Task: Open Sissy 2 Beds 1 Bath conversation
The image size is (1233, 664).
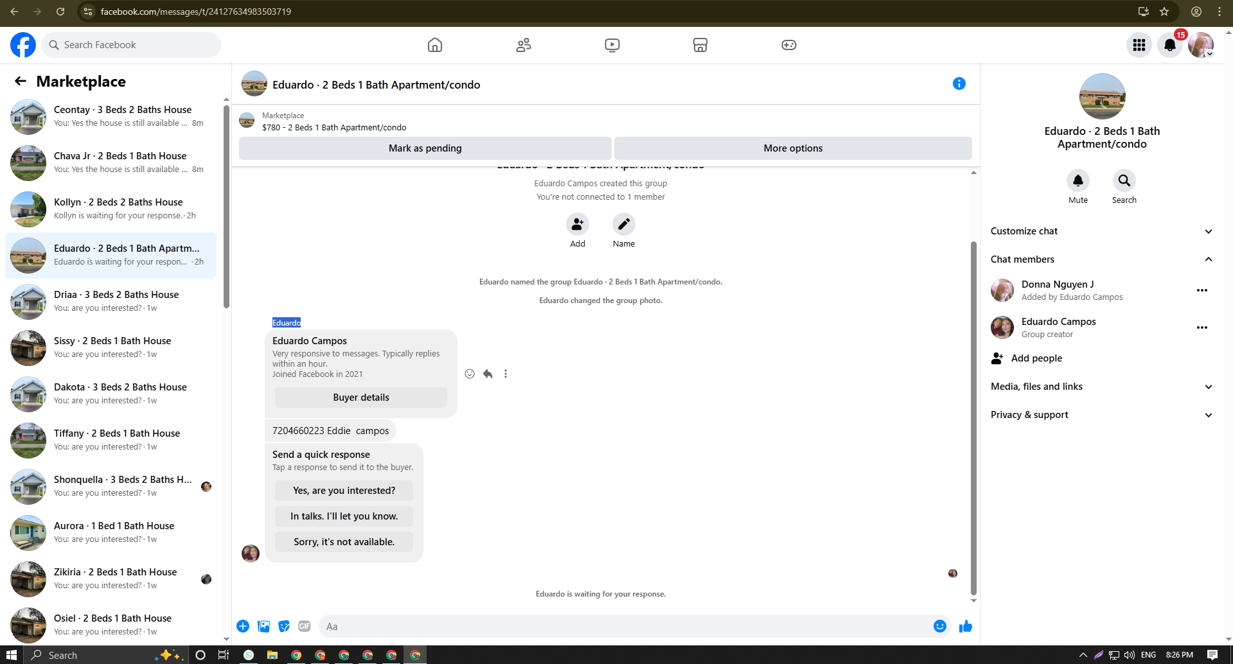Action: click(111, 347)
